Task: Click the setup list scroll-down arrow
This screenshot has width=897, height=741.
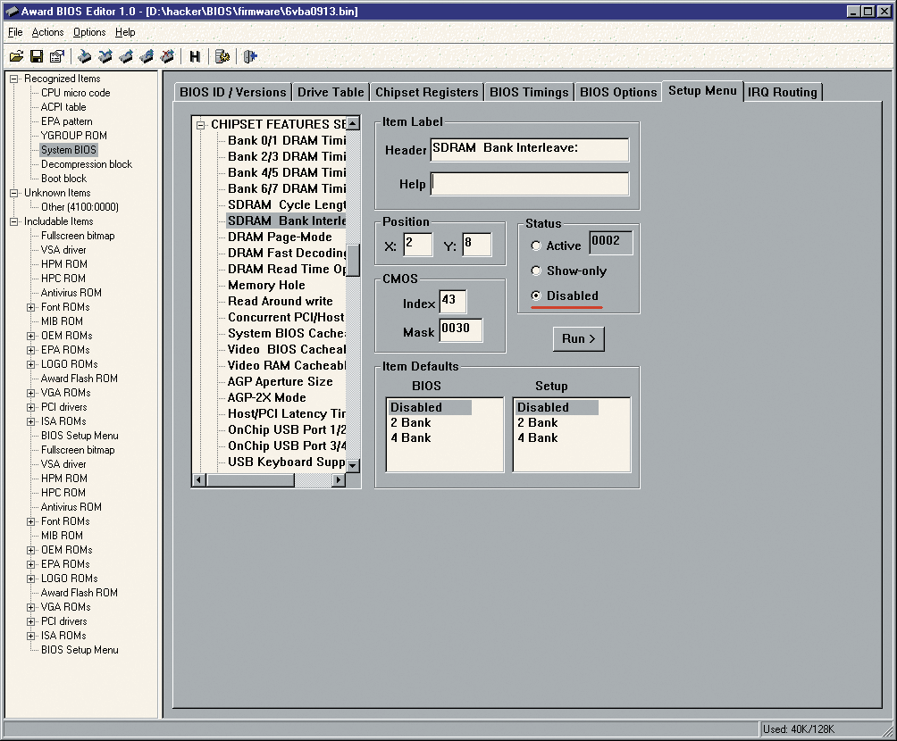Action: point(353,465)
